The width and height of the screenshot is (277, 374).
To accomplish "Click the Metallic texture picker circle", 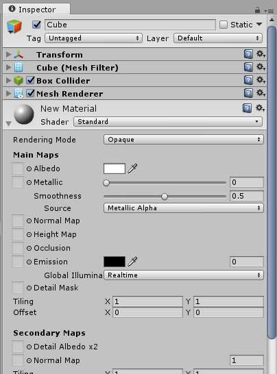I will click(29, 183).
